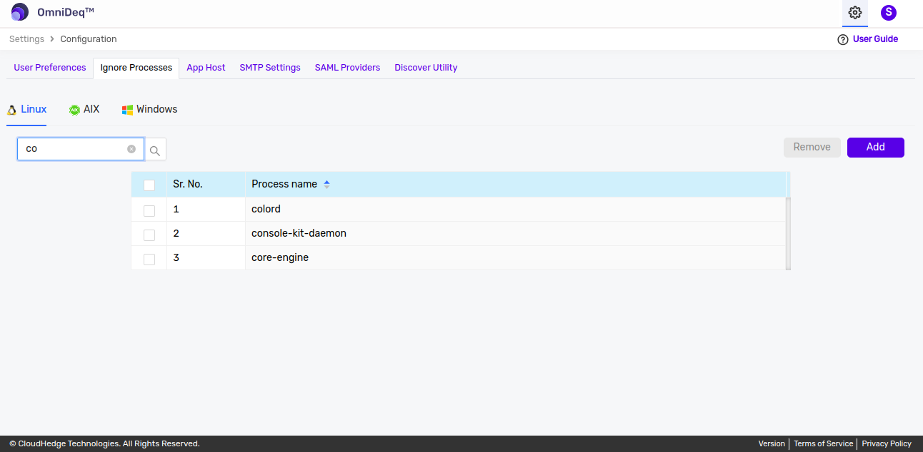The image size is (923, 452).
Task: Select the AIX platform tab
Action: click(x=84, y=110)
